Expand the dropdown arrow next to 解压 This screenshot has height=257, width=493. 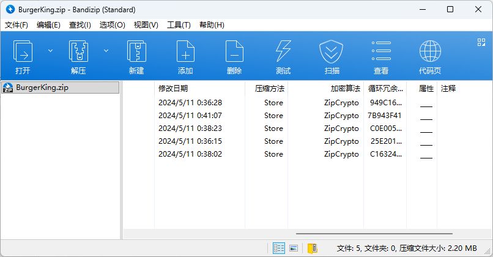(x=106, y=50)
